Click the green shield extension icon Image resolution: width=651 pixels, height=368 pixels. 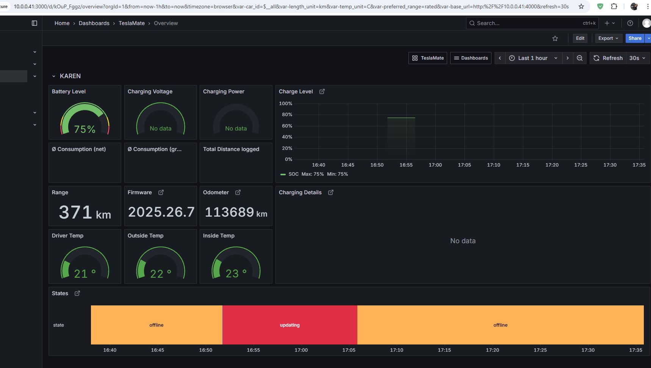(x=600, y=6)
